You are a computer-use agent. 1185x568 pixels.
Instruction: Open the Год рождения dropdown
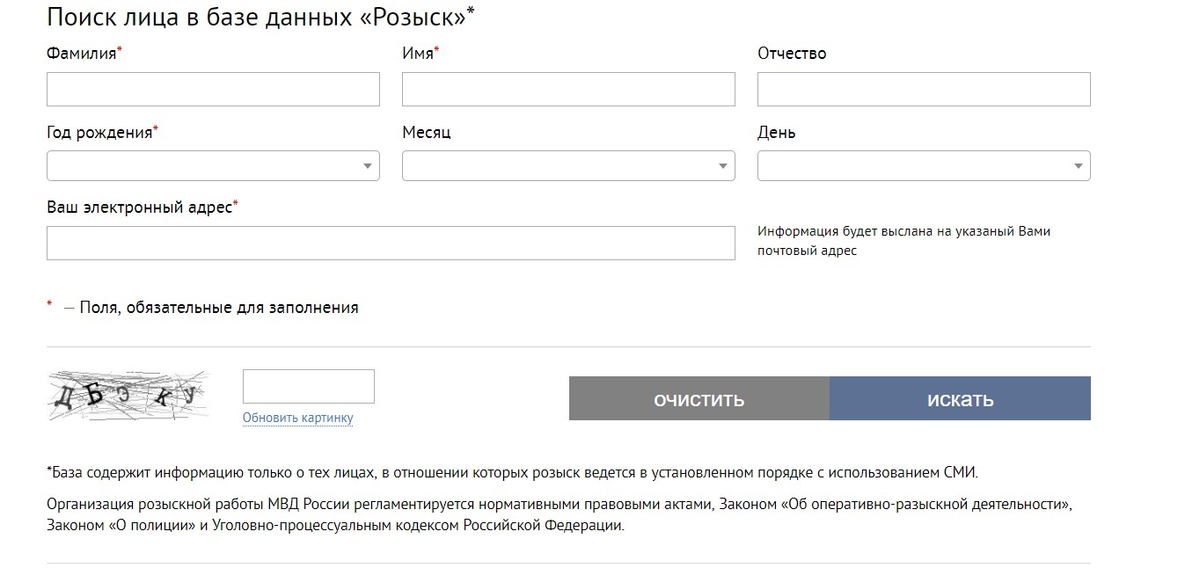[213, 166]
